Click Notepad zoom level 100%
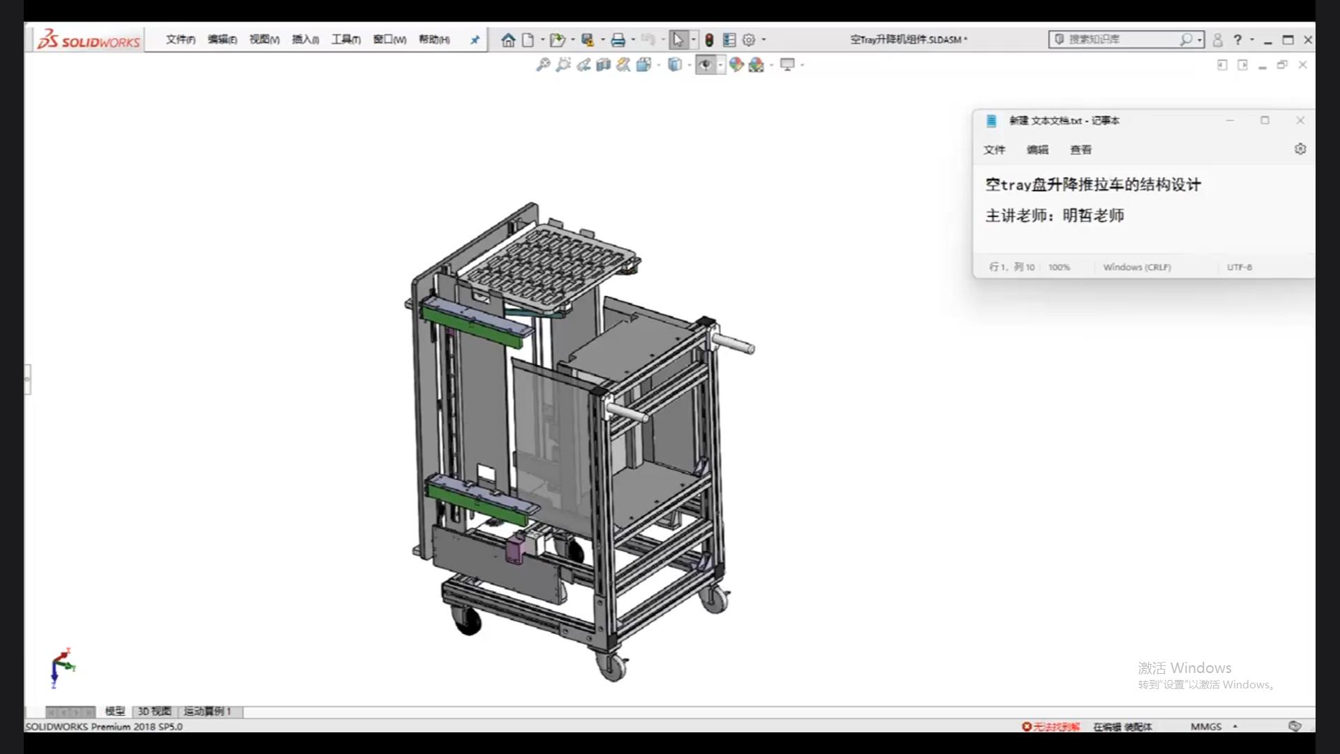1340x754 pixels. [1059, 267]
